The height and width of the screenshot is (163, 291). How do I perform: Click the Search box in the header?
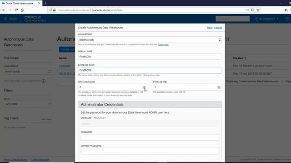tap(232, 19)
